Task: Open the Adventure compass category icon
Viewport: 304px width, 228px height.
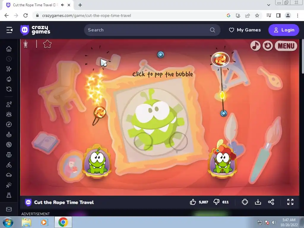Action: tap(9, 124)
